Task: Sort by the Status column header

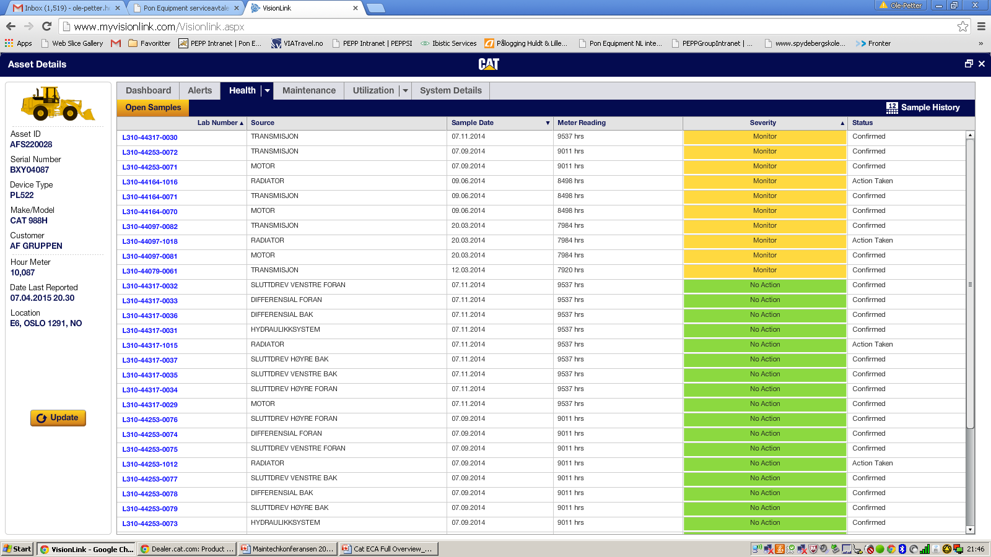Action: pos(907,123)
